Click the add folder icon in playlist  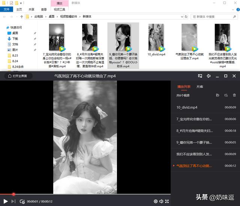(217, 95)
